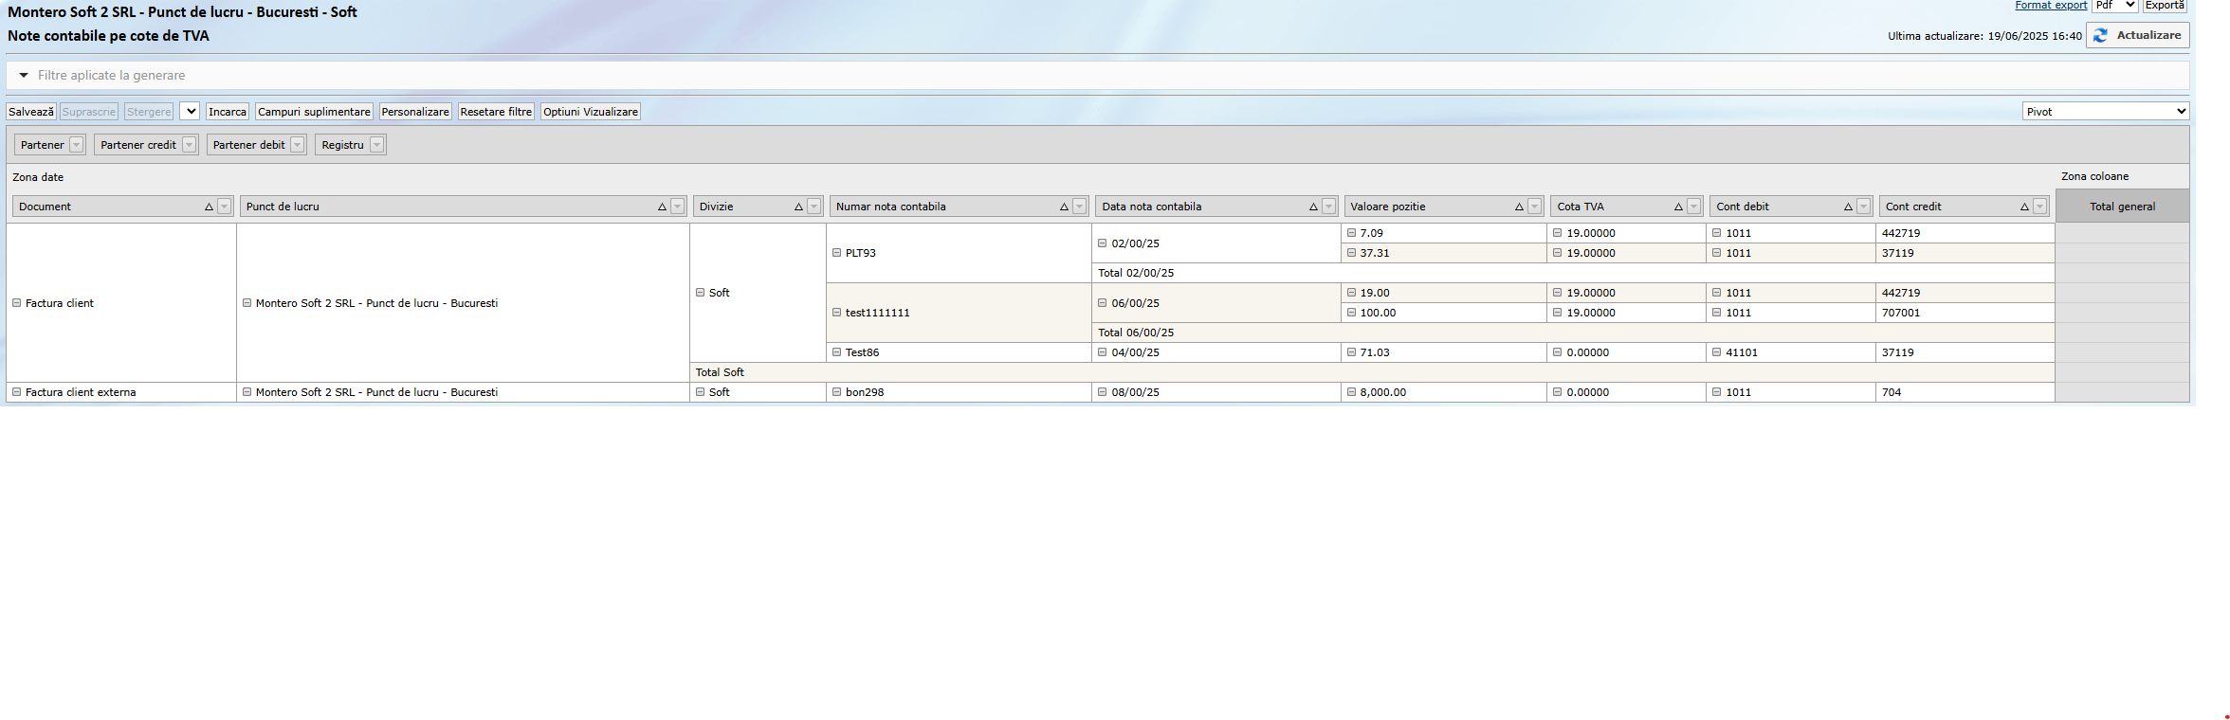This screenshot has width=2230, height=720.
Task: Click sort triangle on Cota TVA header
Action: click(1678, 207)
